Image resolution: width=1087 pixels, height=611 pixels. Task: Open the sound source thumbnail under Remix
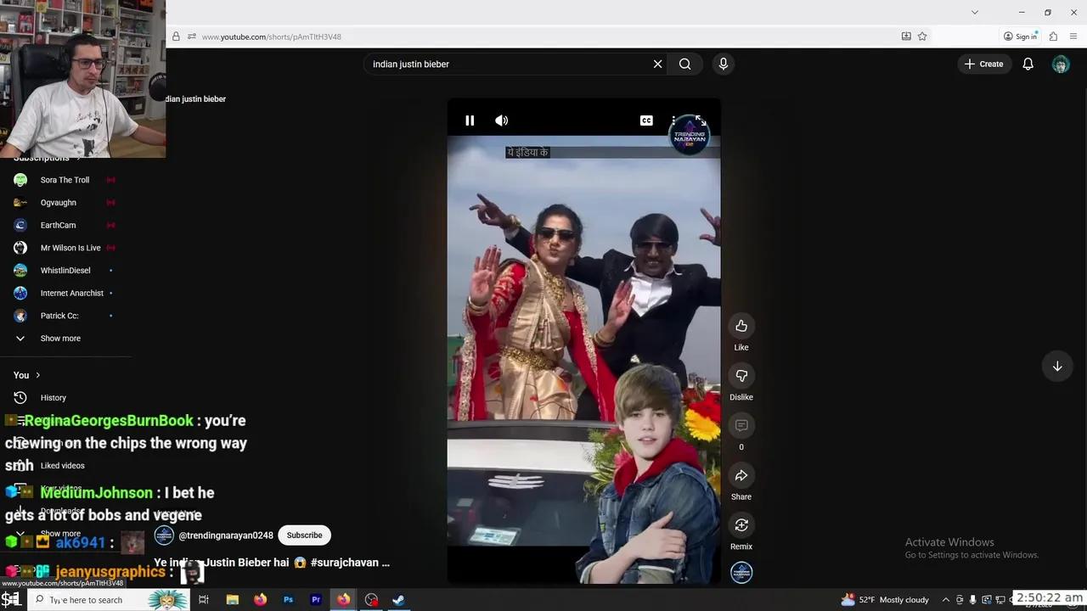(741, 573)
